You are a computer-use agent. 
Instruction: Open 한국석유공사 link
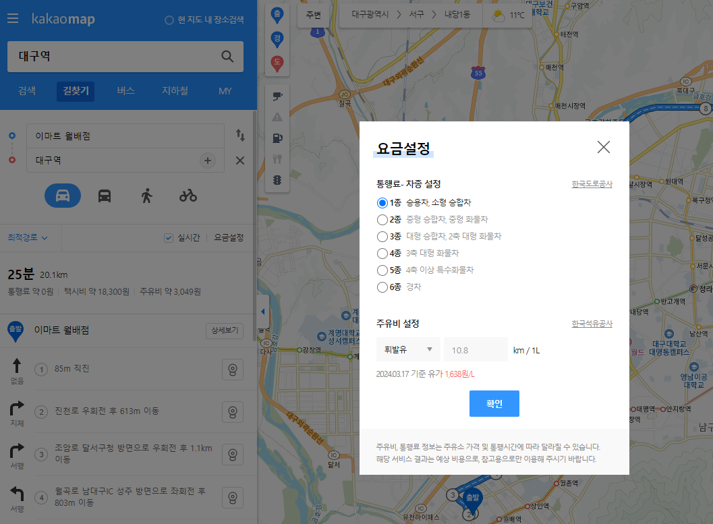(592, 324)
